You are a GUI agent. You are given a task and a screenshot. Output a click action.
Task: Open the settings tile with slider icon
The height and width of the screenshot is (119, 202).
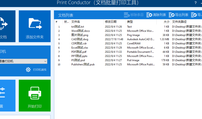point(8,95)
